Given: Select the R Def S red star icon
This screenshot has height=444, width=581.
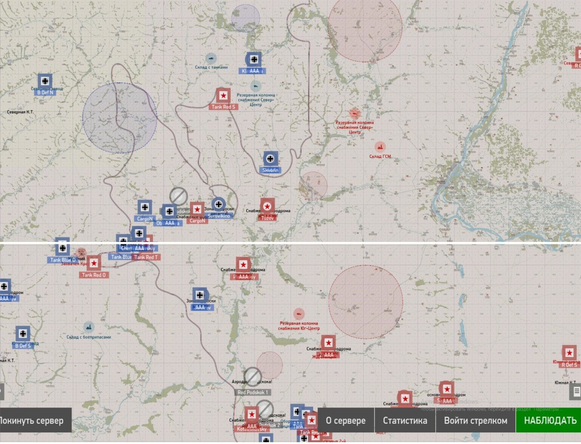Looking at the screenshot, I should (569, 353).
